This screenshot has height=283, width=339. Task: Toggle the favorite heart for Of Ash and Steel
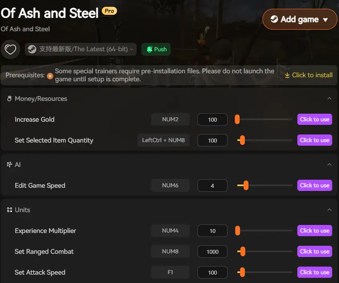tap(10, 49)
